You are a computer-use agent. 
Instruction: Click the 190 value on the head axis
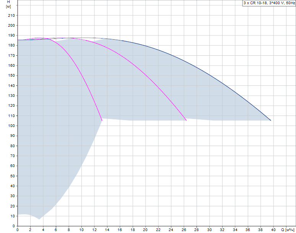[x=11, y=35]
